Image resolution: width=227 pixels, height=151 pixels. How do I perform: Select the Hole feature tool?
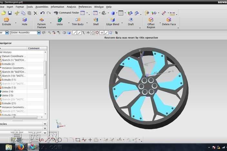(25, 22)
